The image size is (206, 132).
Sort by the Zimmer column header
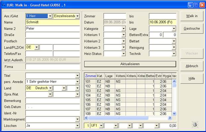tap(90, 76)
